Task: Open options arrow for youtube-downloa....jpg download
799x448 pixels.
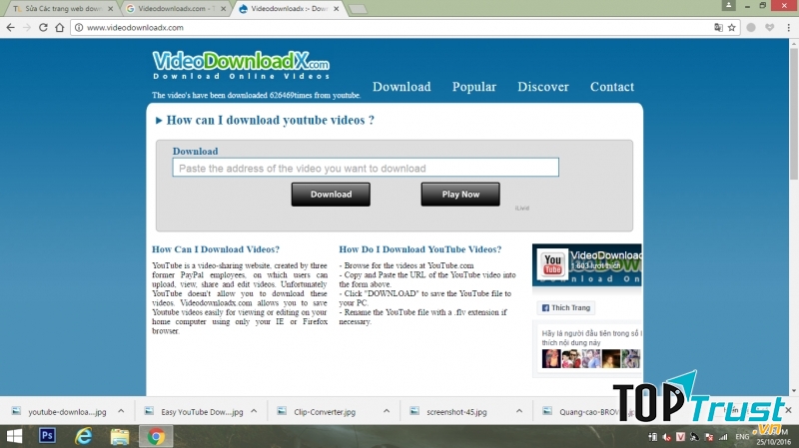Action: (121, 411)
